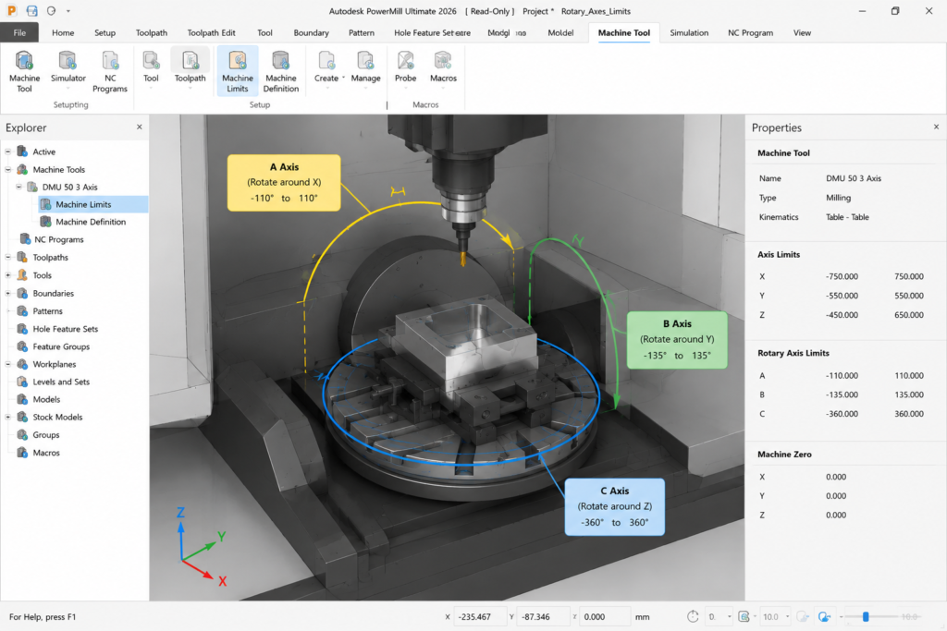The image size is (947, 631).
Task: Click the rotate view icon in the status bar
Action: (693, 616)
